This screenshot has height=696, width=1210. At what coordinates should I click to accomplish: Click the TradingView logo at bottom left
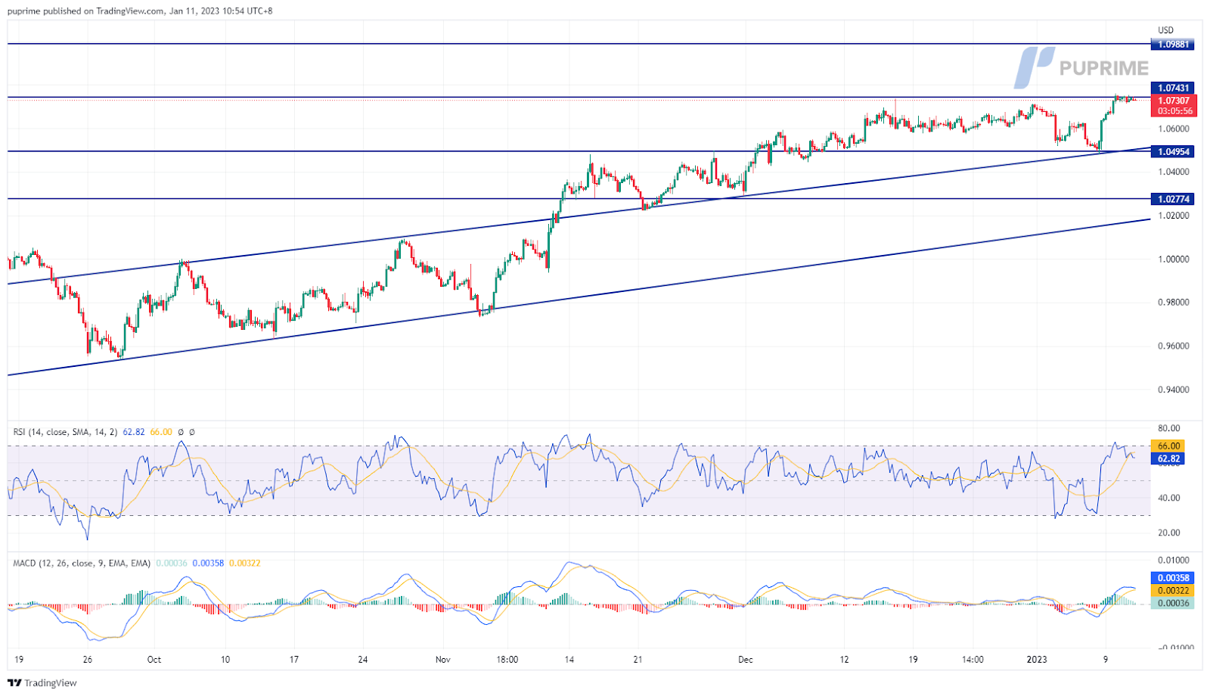tap(42, 682)
